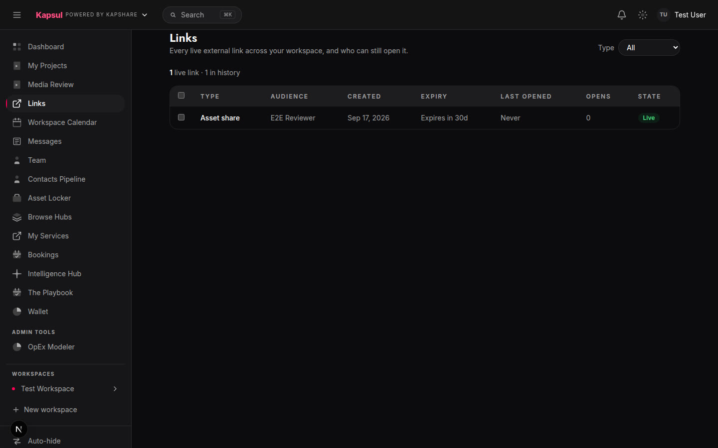This screenshot has width=718, height=448.
Task: Click the Dashboard grid icon
Action: [x=17, y=47]
